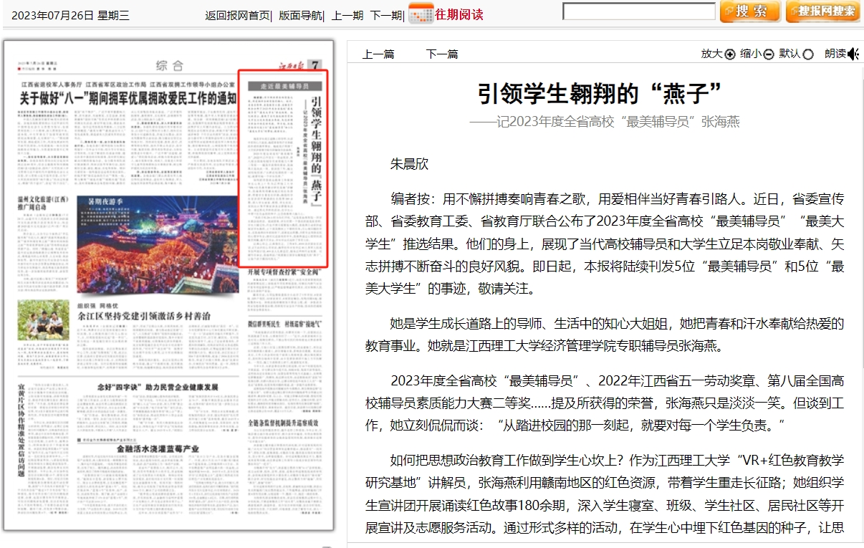864x548 pixels.
Task: Select the red-outlined 引领学生翱翔的燕子 article
Action: (283, 168)
